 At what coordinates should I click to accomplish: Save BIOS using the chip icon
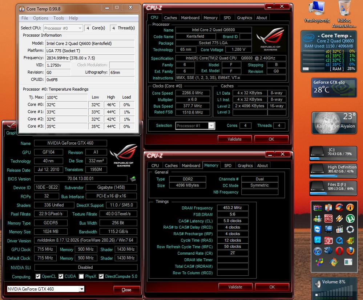[x=133, y=179]
